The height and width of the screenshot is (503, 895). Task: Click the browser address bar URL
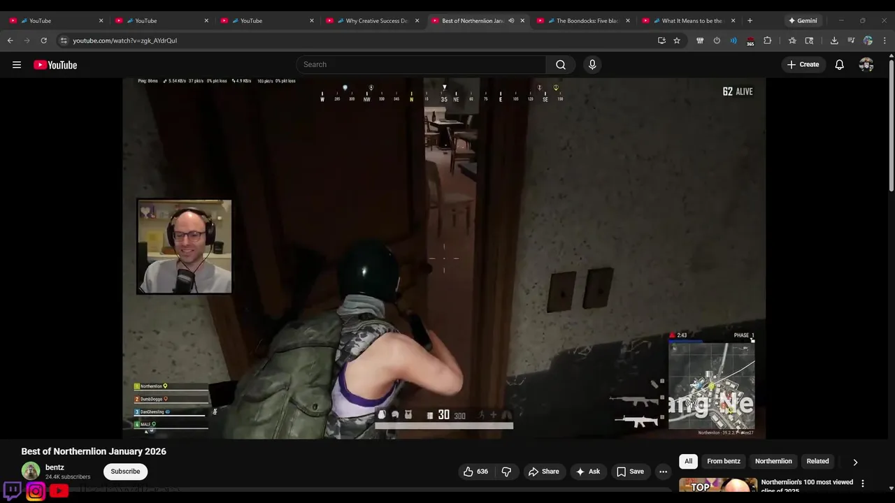coord(125,41)
